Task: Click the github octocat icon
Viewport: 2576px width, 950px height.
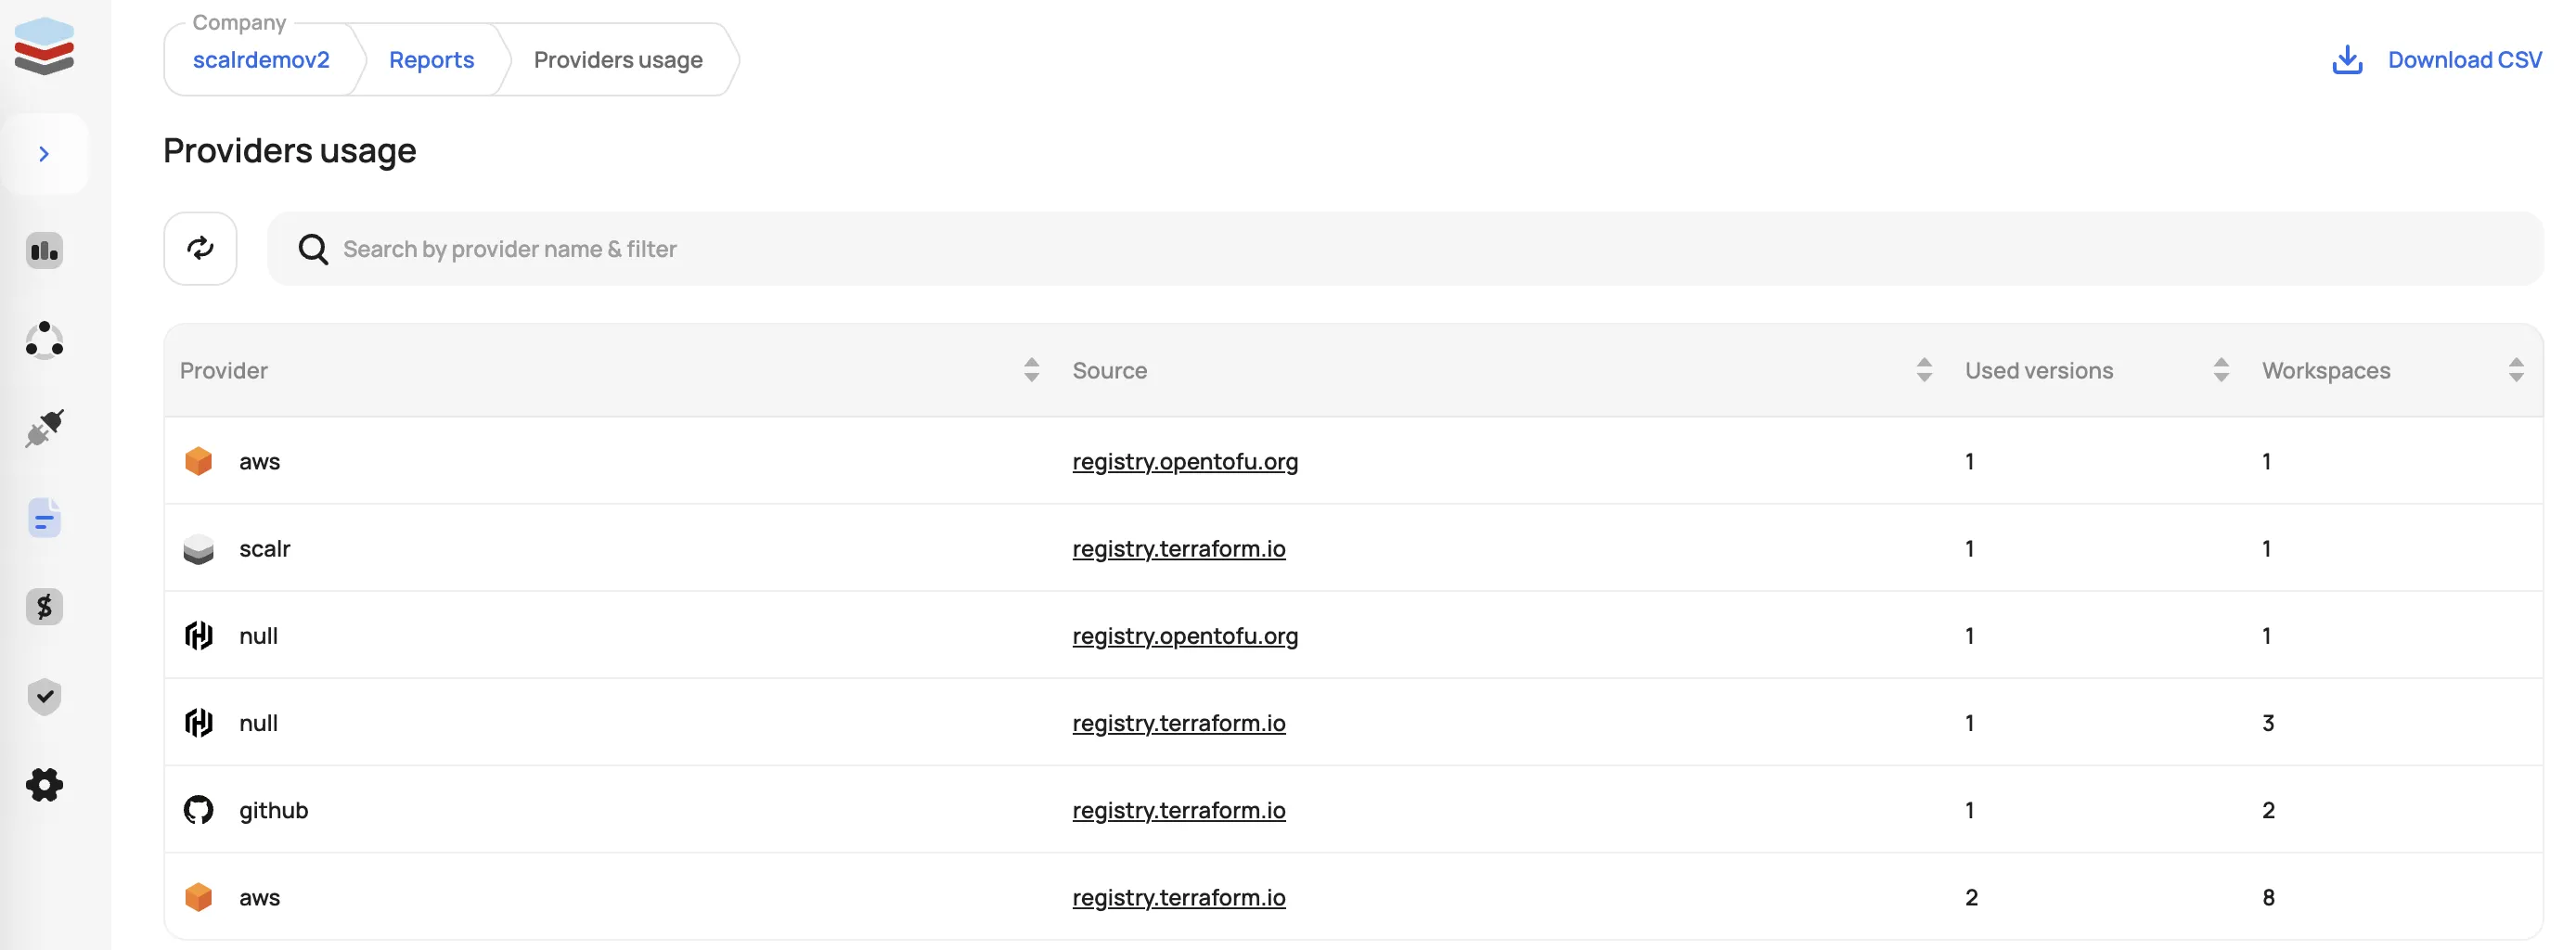Action: pos(198,809)
